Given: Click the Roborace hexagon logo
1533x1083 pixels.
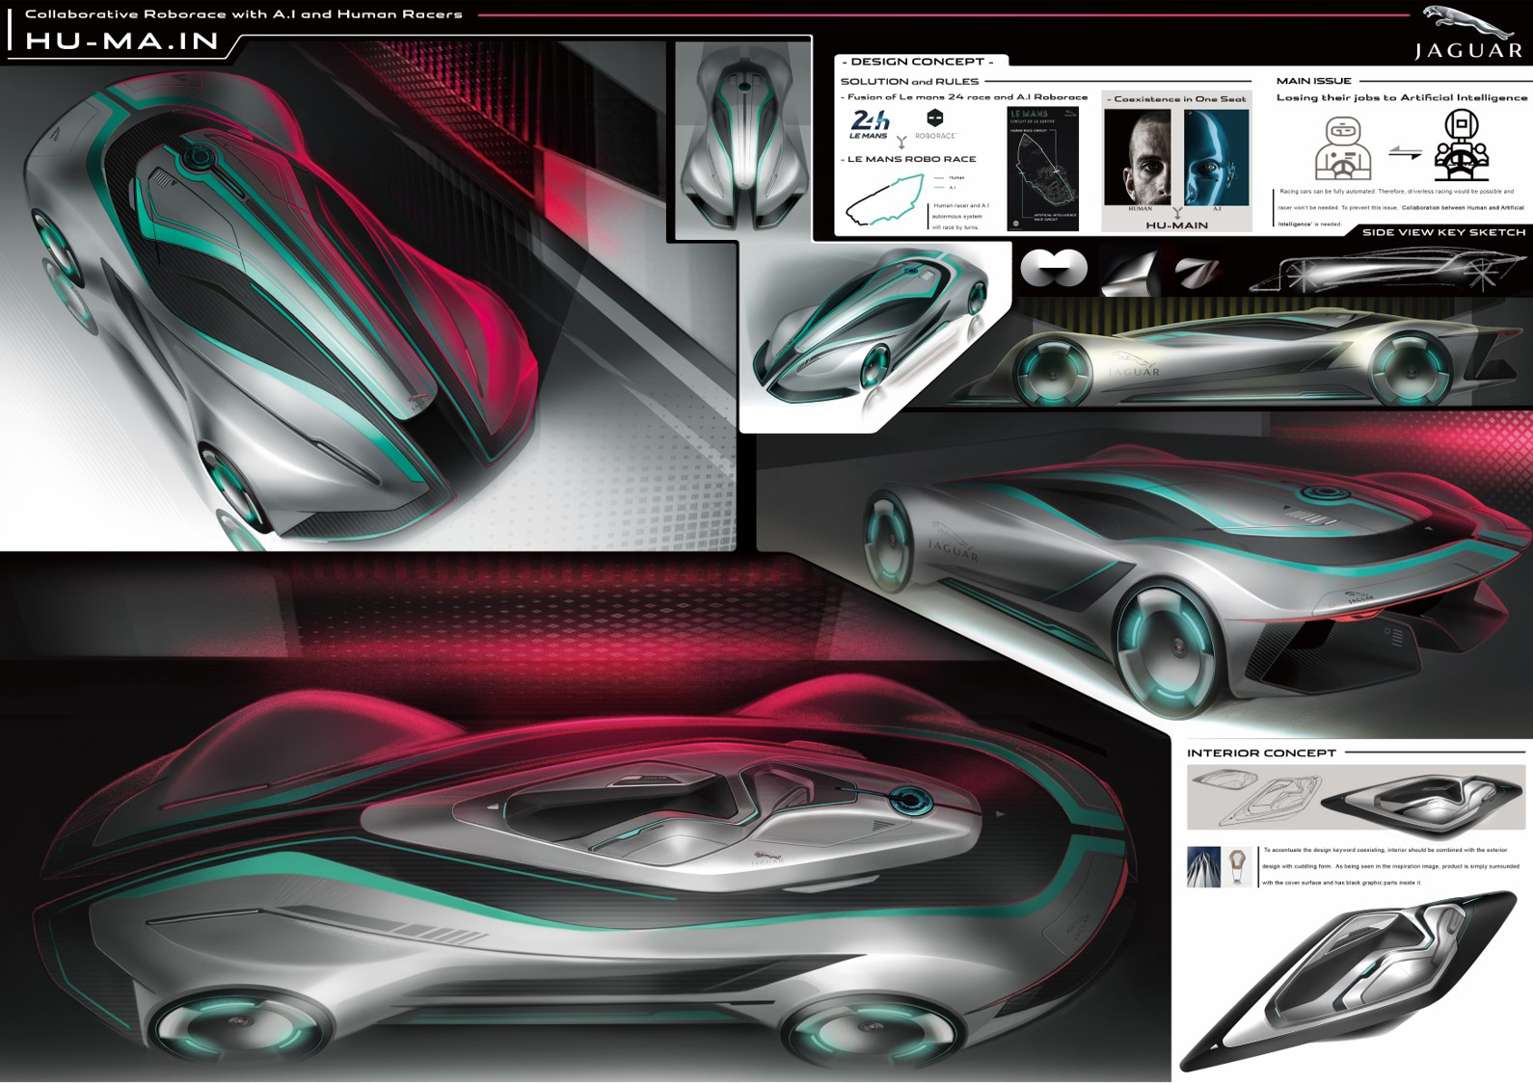Looking at the screenshot, I should point(933,119).
